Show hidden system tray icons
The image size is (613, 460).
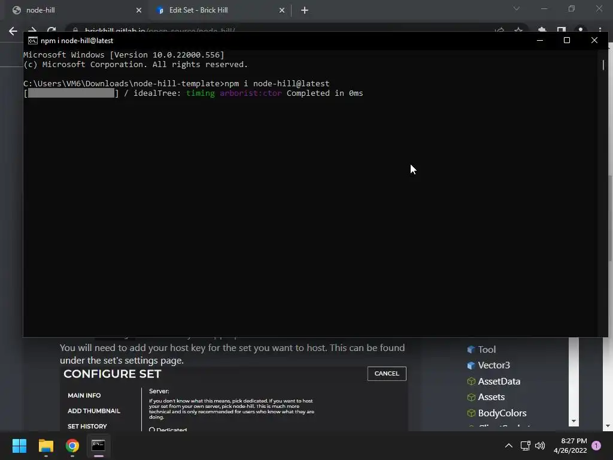click(x=509, y=446)
